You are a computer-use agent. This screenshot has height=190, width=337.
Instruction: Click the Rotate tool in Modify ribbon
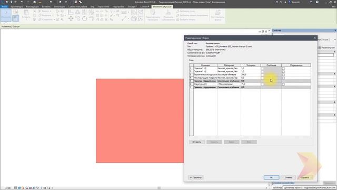84,19
